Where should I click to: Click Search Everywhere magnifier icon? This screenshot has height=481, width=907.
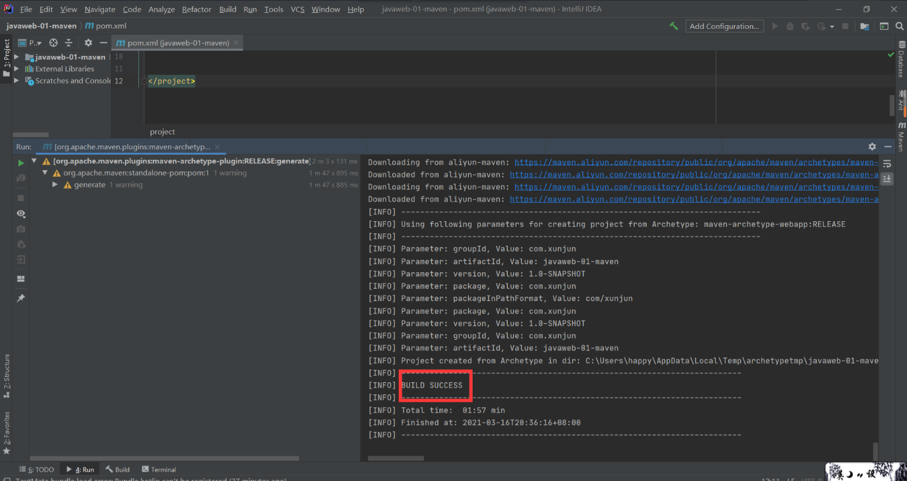(899, 26)
